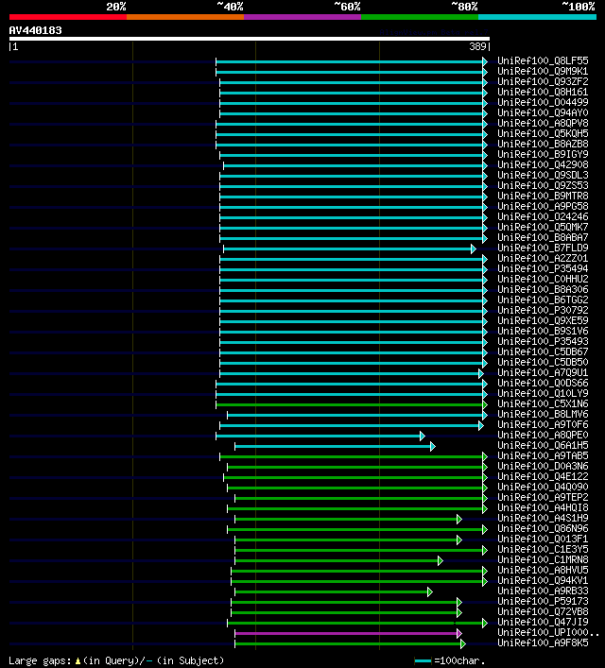Open hit UniRef100_Q93ZF2
Viewport: 605px width, 668px height.
(543, 82)
